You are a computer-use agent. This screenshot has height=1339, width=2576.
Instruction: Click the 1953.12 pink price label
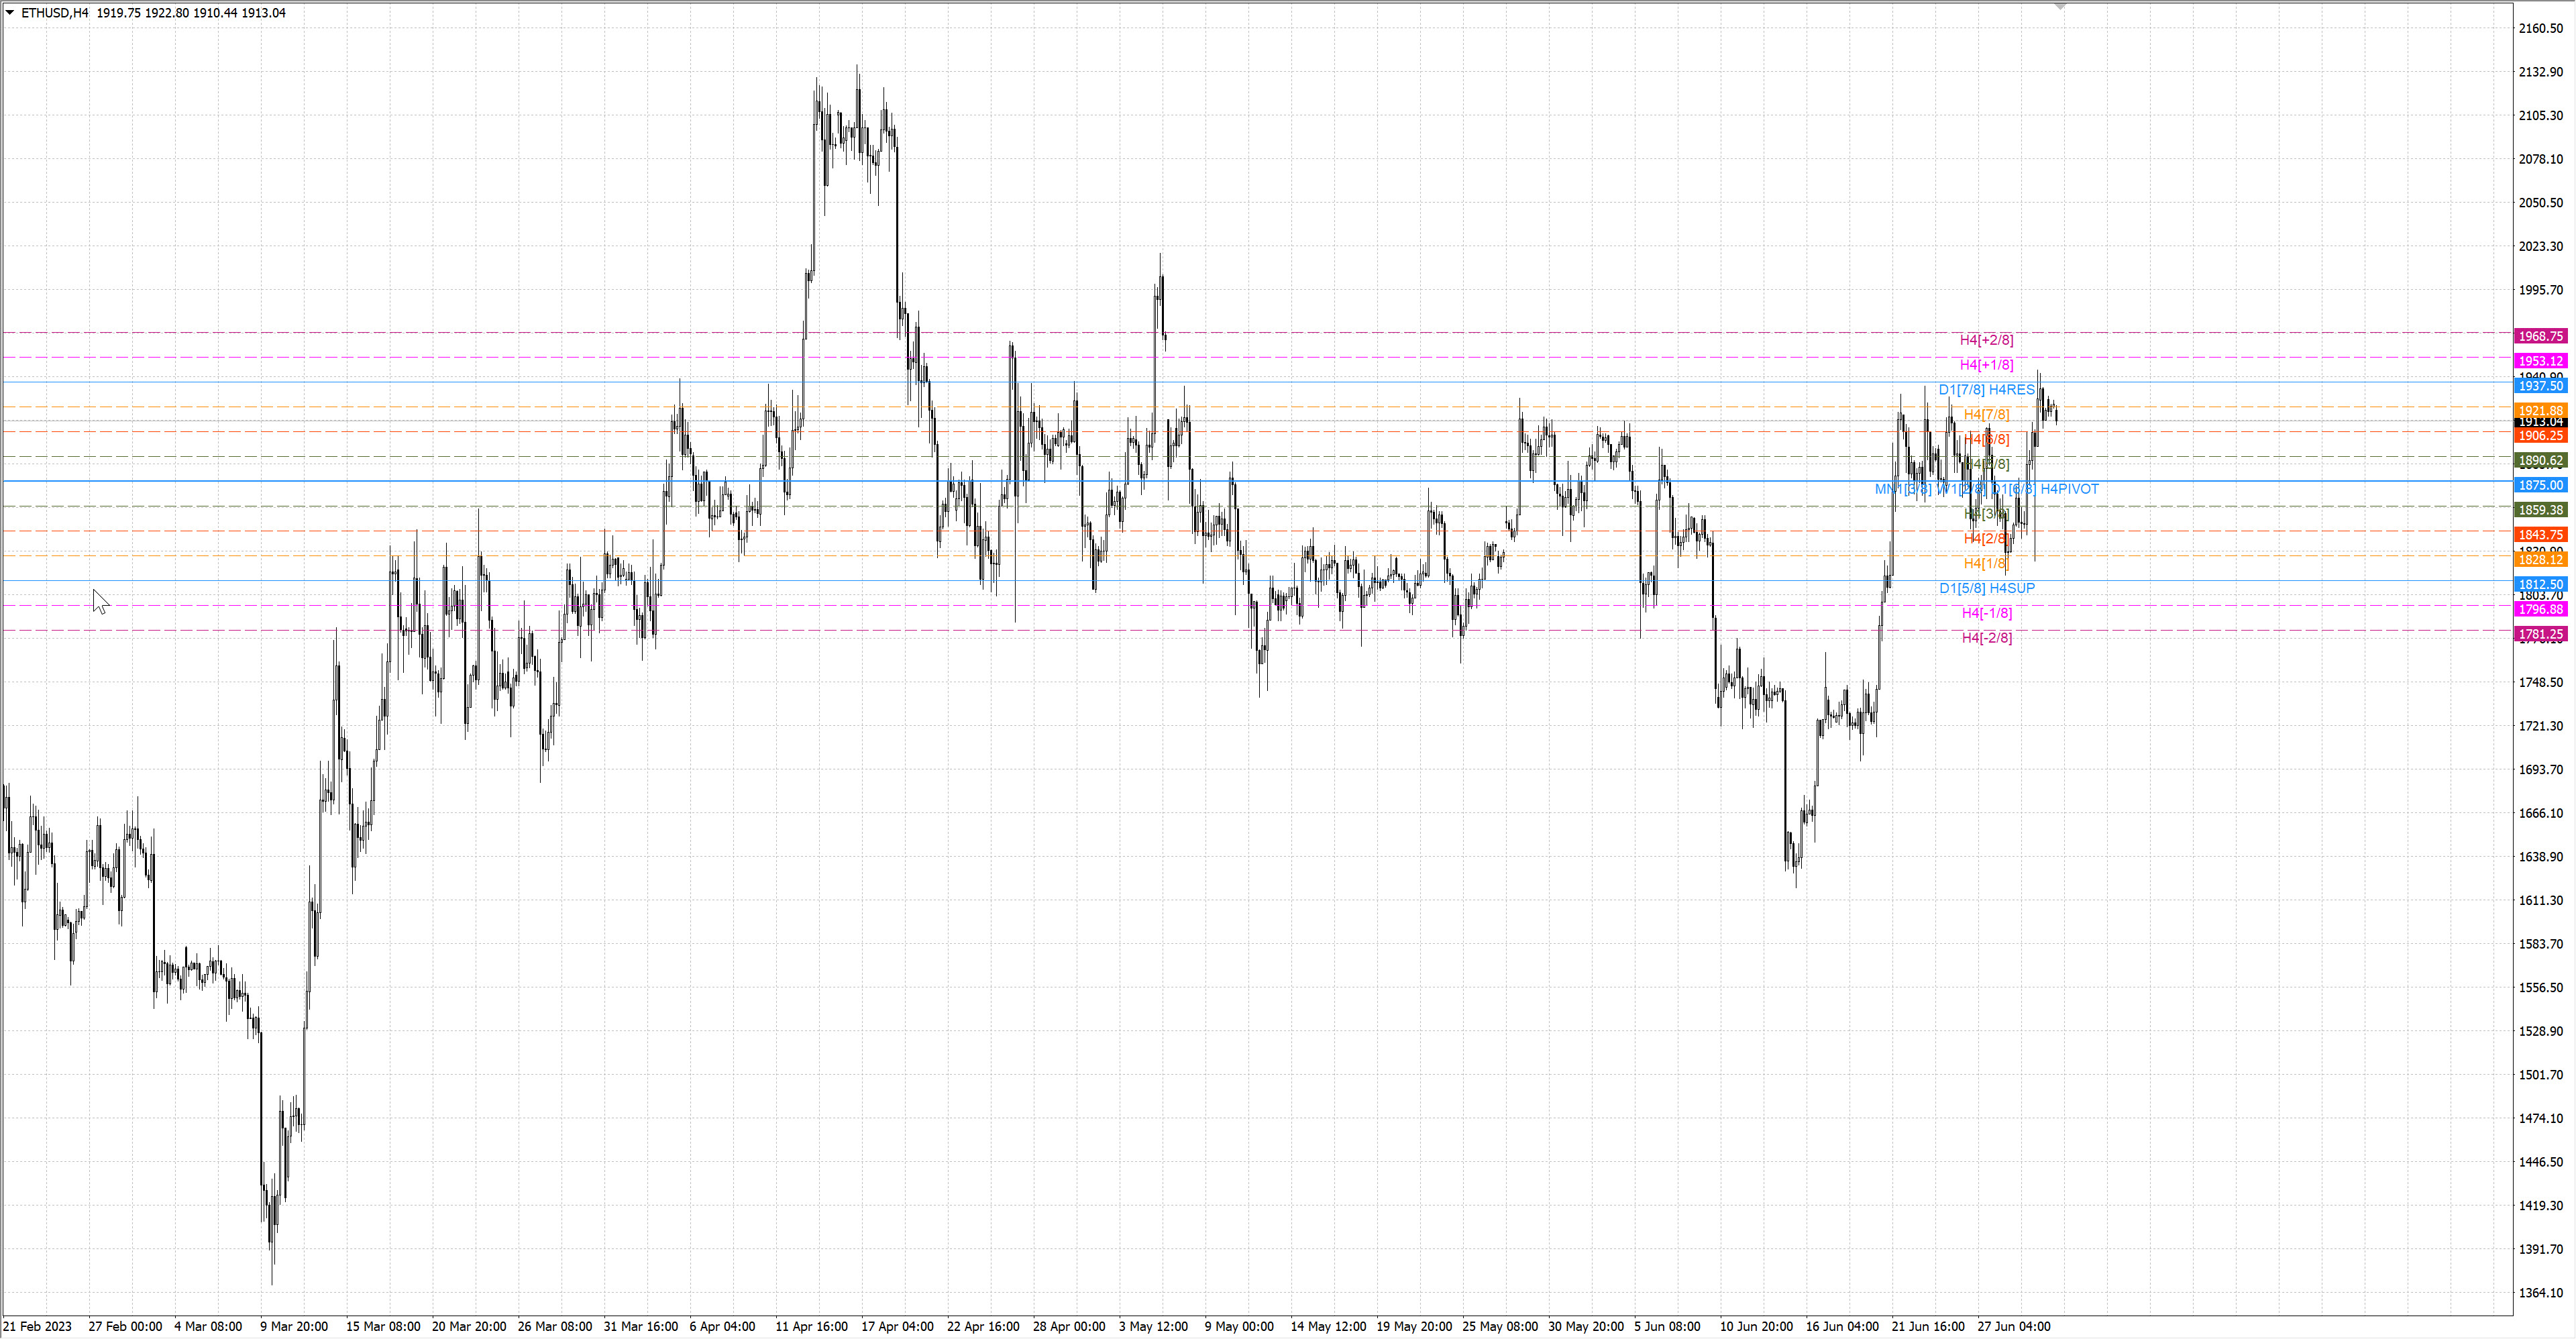(2540, 361)
